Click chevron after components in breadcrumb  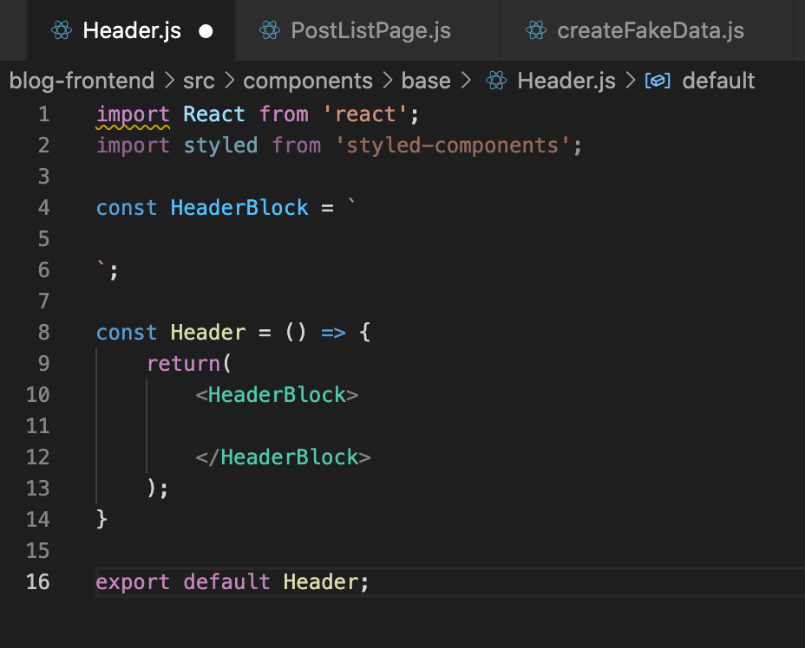click(x=388, y=81)
